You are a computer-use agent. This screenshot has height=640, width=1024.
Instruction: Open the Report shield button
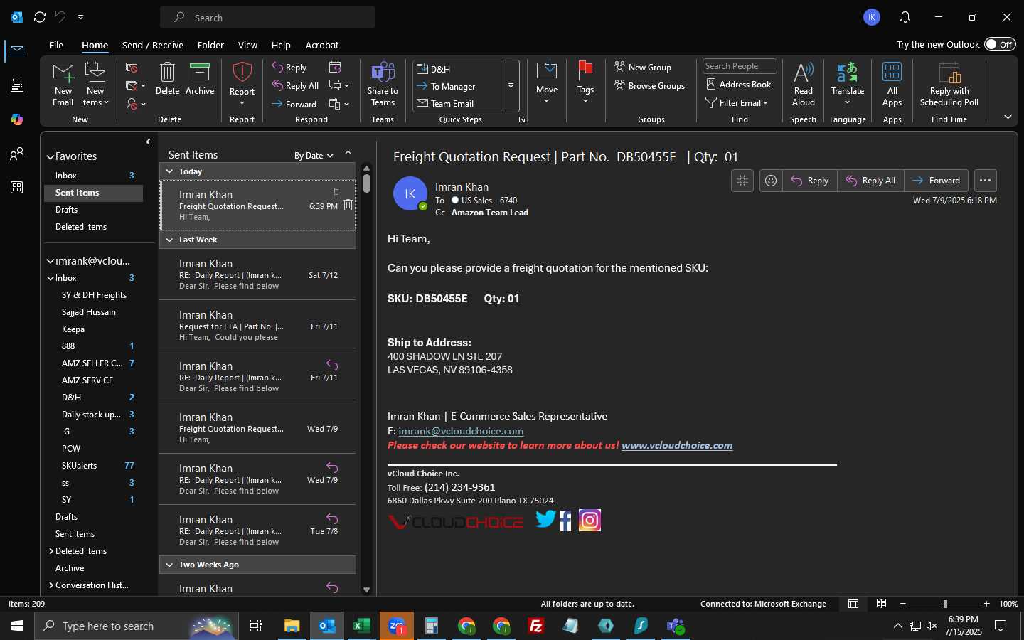pyautogui.click(x=242, y=84)
